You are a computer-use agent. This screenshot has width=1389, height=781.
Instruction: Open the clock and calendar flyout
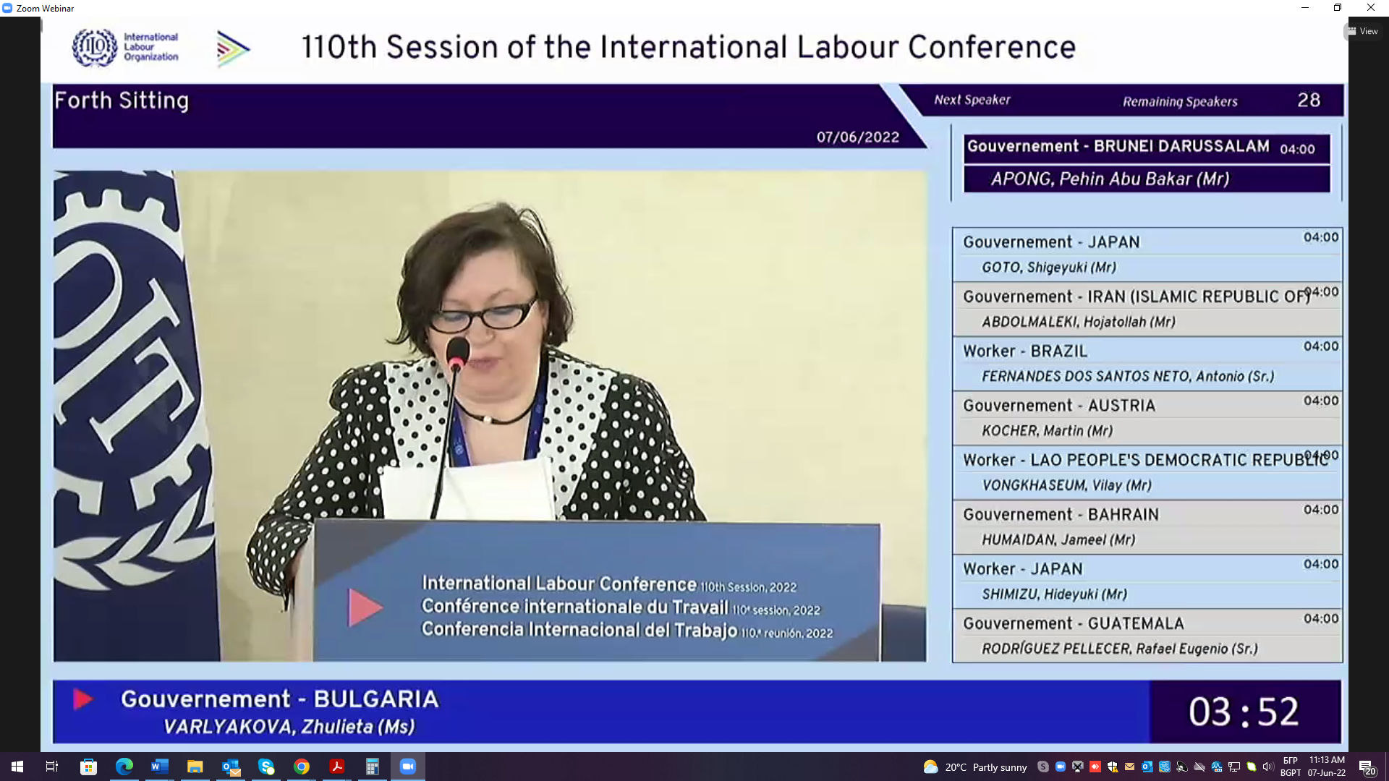[x=1327, y=767]
